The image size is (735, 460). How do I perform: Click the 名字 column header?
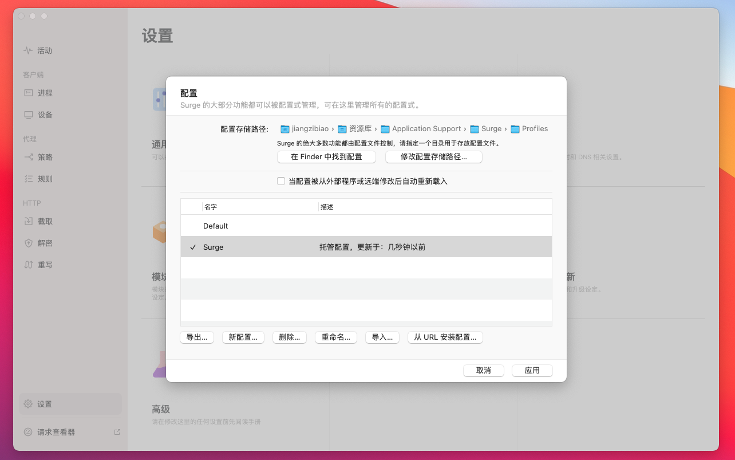pyautogui.click(x=211, y=207)
